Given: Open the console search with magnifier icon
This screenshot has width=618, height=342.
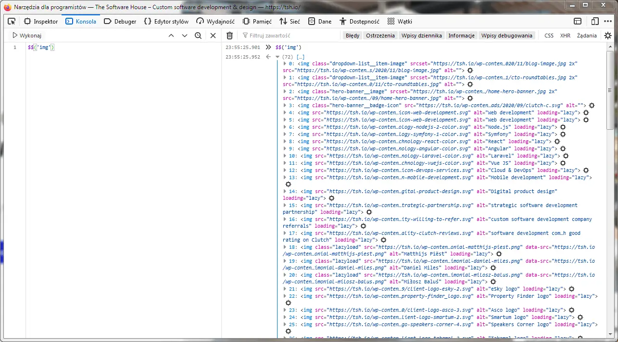Looking at the screenshot, I should pos(199,35).
